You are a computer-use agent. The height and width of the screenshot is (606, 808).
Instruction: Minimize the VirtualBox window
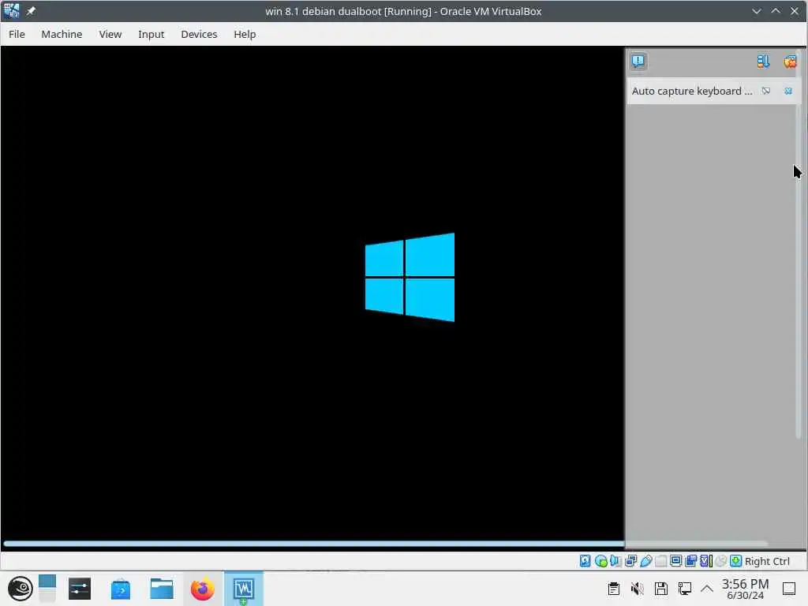tap(757, 11)
